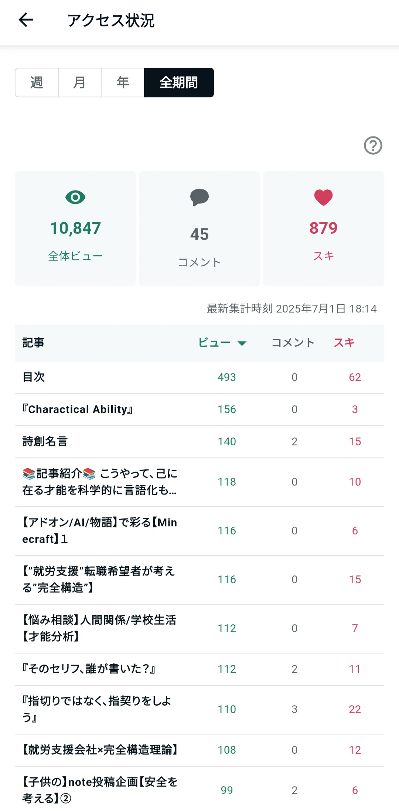Switch to the 年 period tab
This screenshot has height=811, width=399.
(x=123, y=82)
